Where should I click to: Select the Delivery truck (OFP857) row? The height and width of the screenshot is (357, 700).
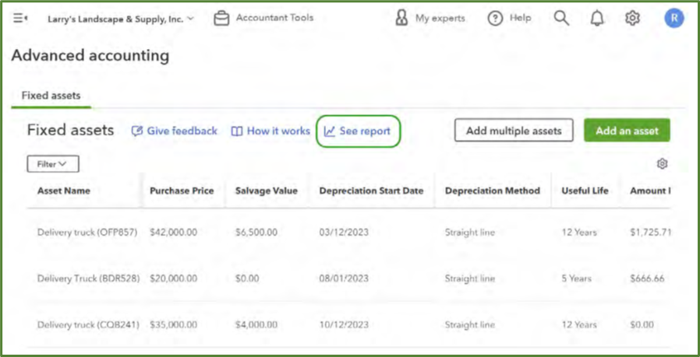88,233
